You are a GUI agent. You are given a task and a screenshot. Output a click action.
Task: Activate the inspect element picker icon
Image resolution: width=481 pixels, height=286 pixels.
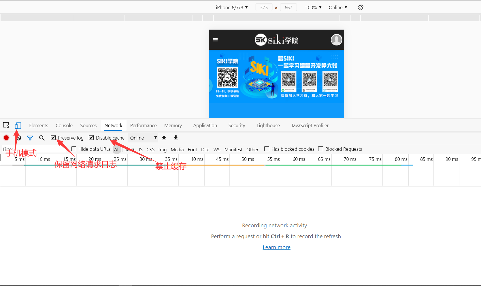click(6, 125)
